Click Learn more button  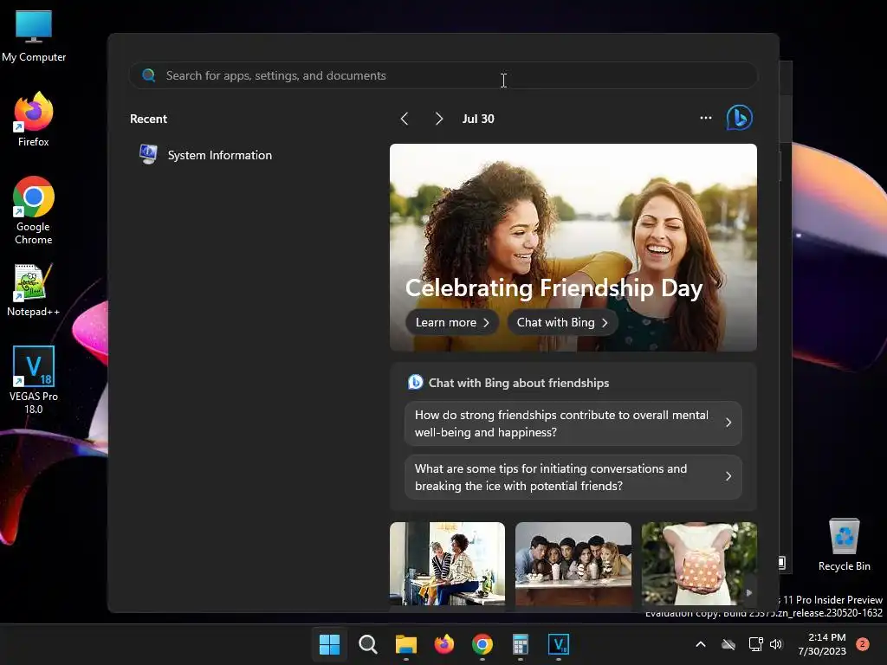pyautogui.click(x=452, y=322)
